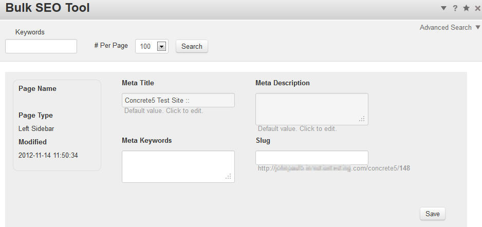
Task: Click the Meta Title text field
Action: click(178, 100)
